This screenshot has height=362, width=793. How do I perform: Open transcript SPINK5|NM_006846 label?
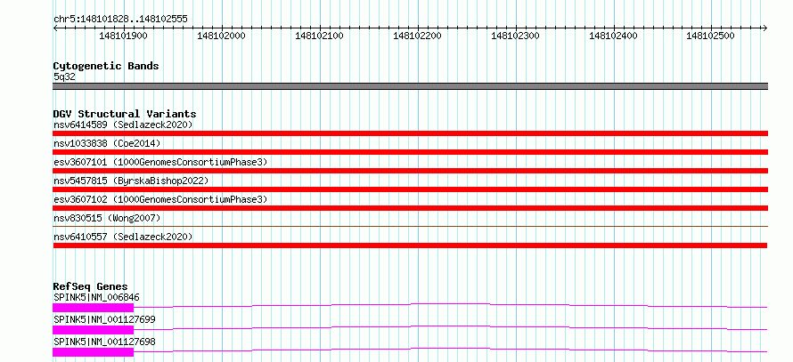(x=96, y=297)
